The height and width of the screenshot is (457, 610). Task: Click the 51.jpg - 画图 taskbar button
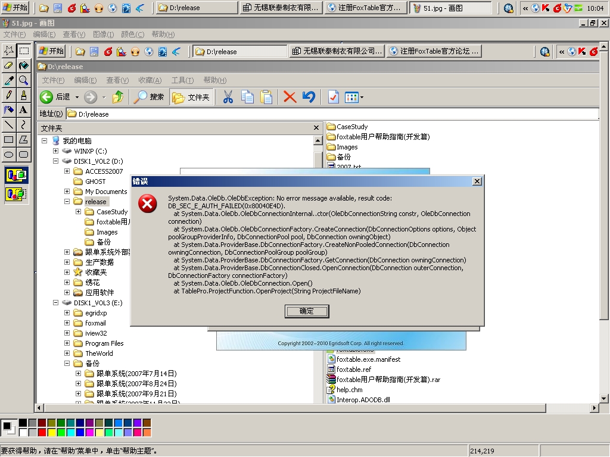point(450,8)
